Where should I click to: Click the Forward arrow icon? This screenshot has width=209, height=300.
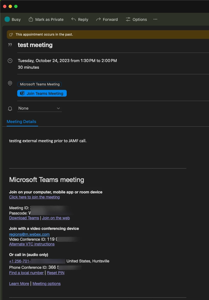(x=98, y=19)
